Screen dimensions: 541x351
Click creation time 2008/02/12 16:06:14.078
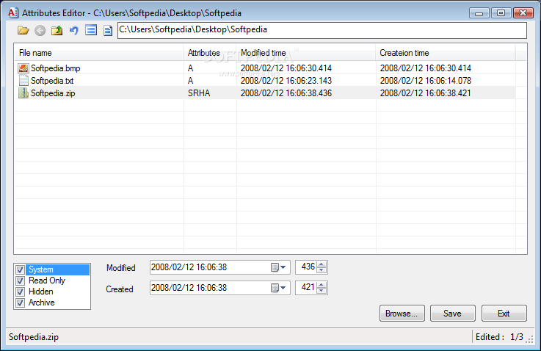[426, 81]
